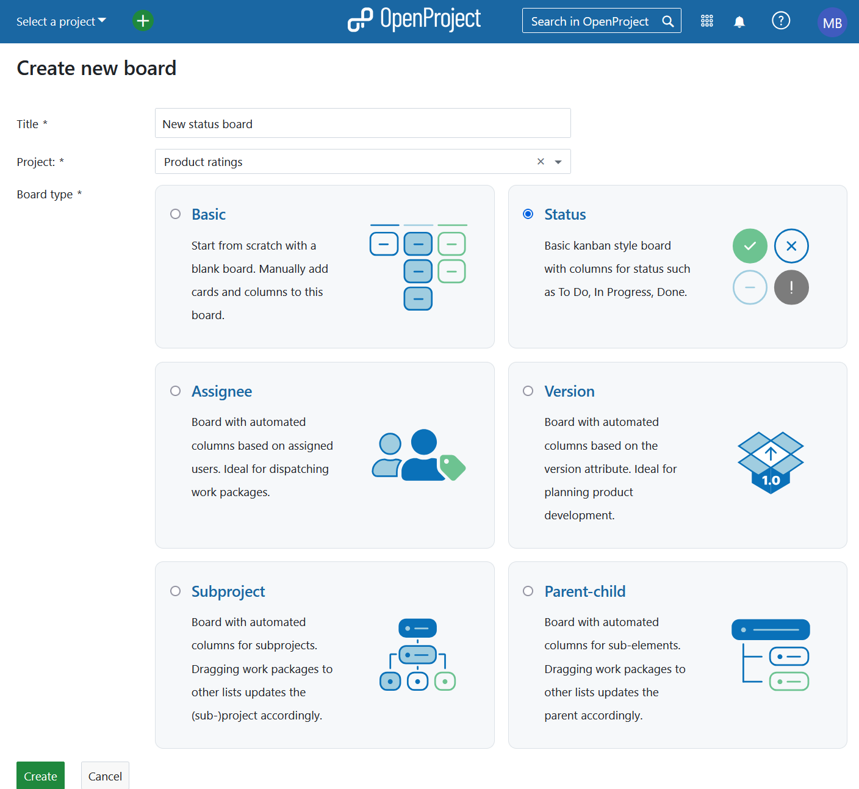Click the green plus quick-add icon
The height and width of the screenshot is (789, 859).
143,21
